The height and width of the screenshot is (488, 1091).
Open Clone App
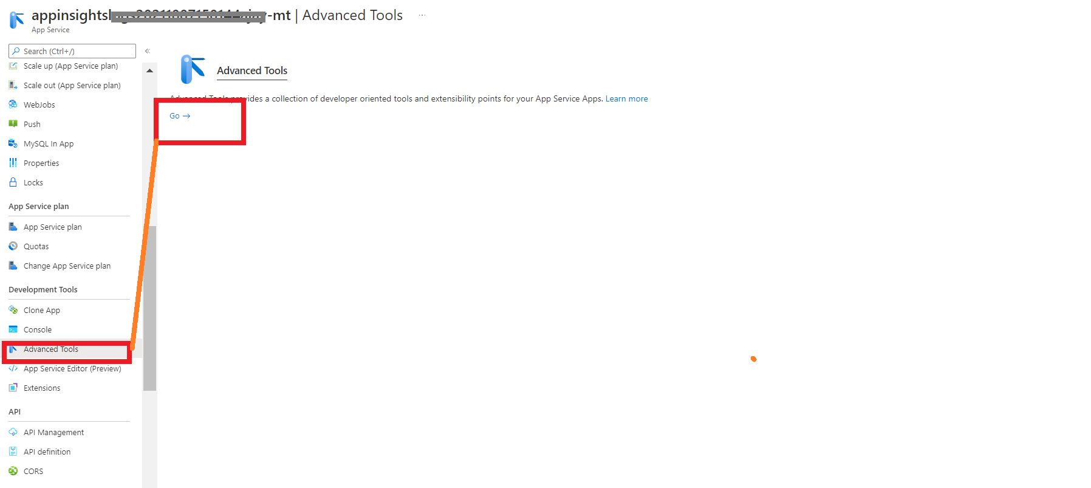click(41, 310)
